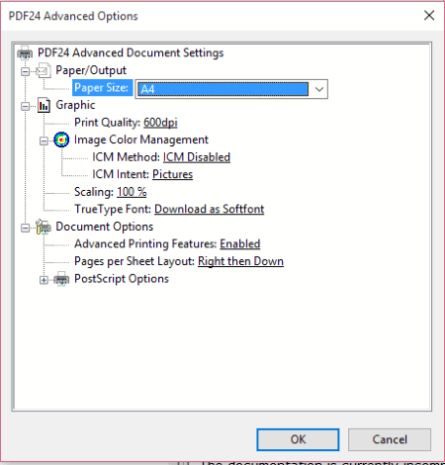This screenshot has width=445, height=465.
Task: Click the 100 % Scaling value
Action: point(132,192)
